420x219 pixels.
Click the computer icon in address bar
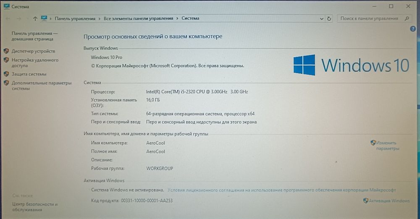44,18
